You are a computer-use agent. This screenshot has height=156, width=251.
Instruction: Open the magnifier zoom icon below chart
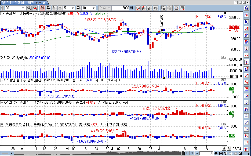point(229,148)
